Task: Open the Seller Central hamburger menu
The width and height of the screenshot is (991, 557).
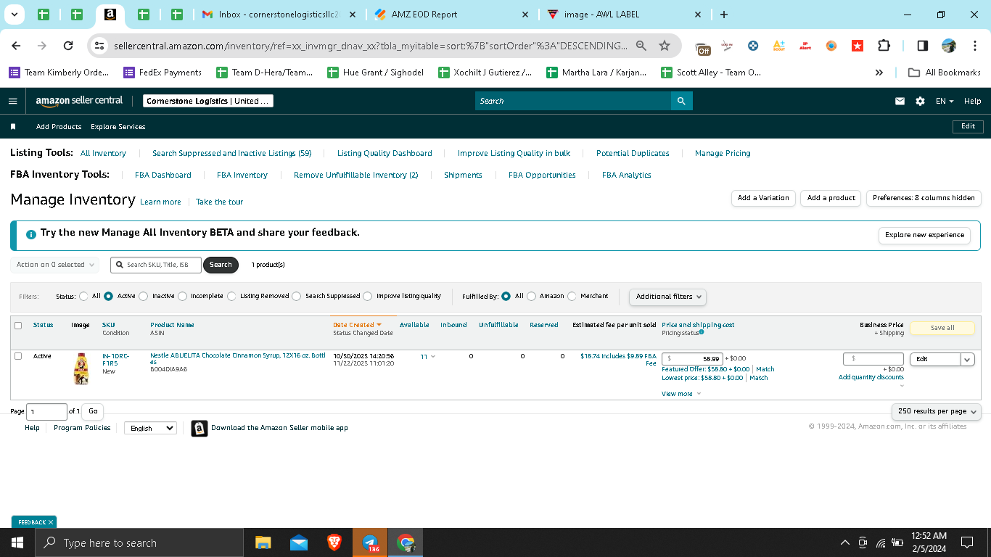Action: pos(12,101)
